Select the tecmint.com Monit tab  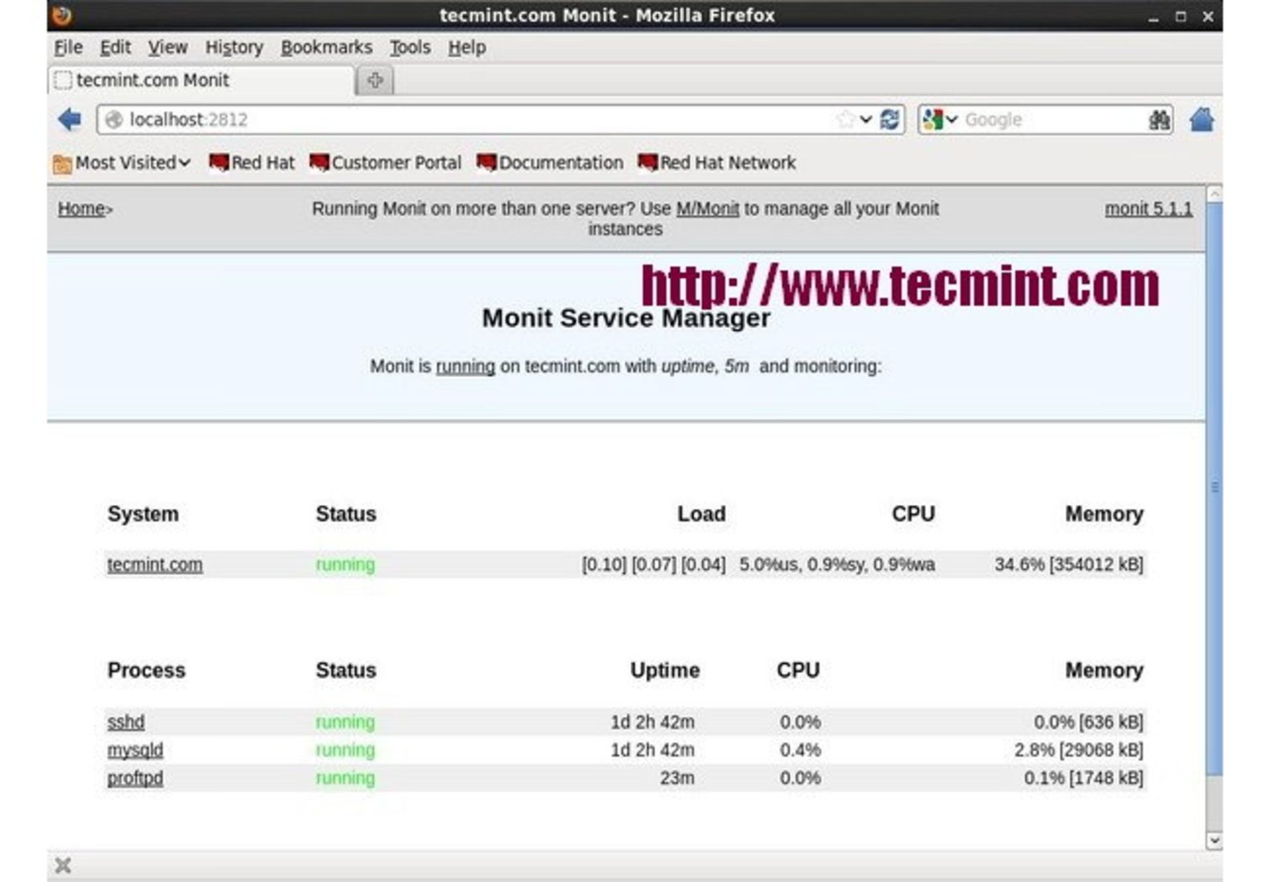pos(202,80)
